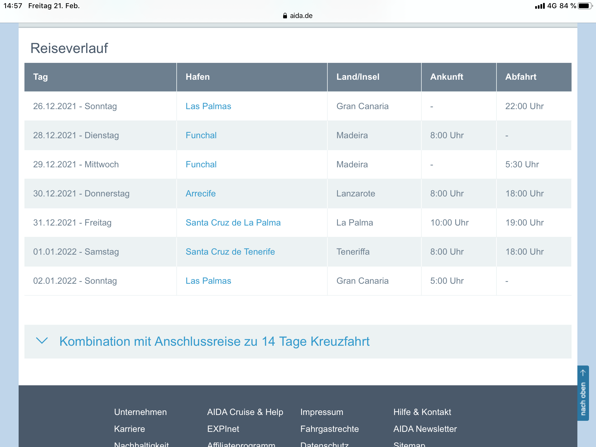Tap the battery status icon
The width and height of the screenshot is (596, 447).
(585, 6)
